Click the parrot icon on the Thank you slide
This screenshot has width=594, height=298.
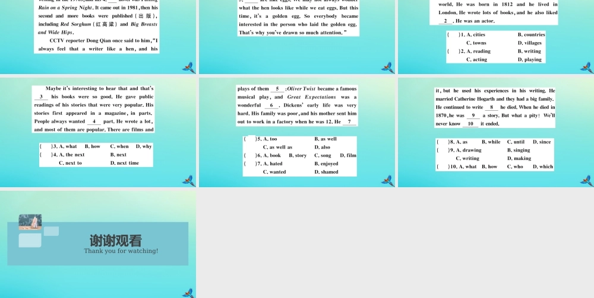click(x=189, y=293)
